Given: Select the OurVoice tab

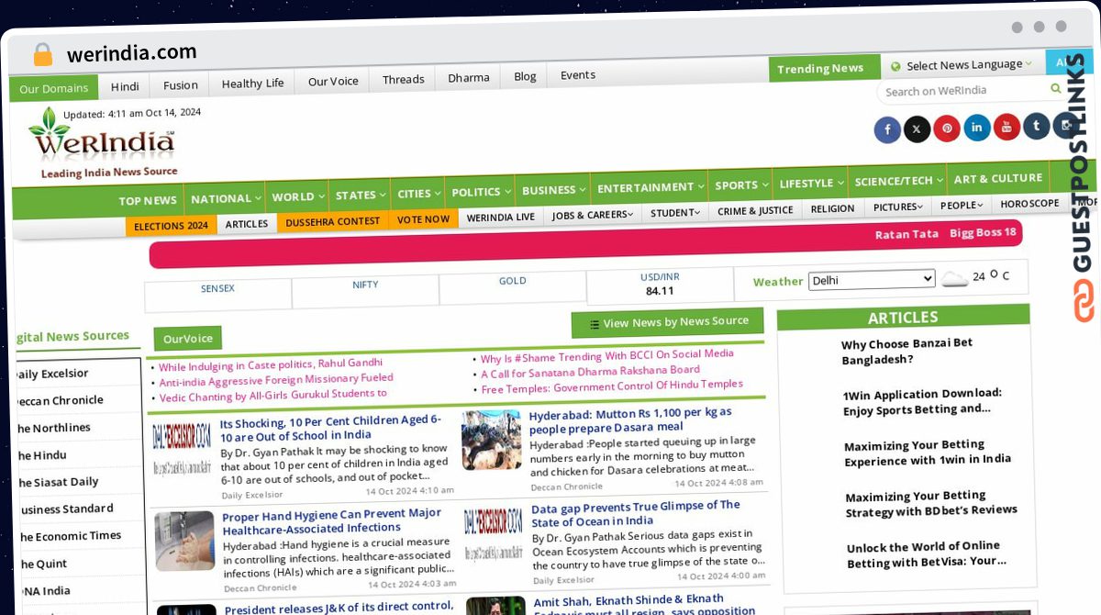Looking at the screenshot, I should pos(187,339).
